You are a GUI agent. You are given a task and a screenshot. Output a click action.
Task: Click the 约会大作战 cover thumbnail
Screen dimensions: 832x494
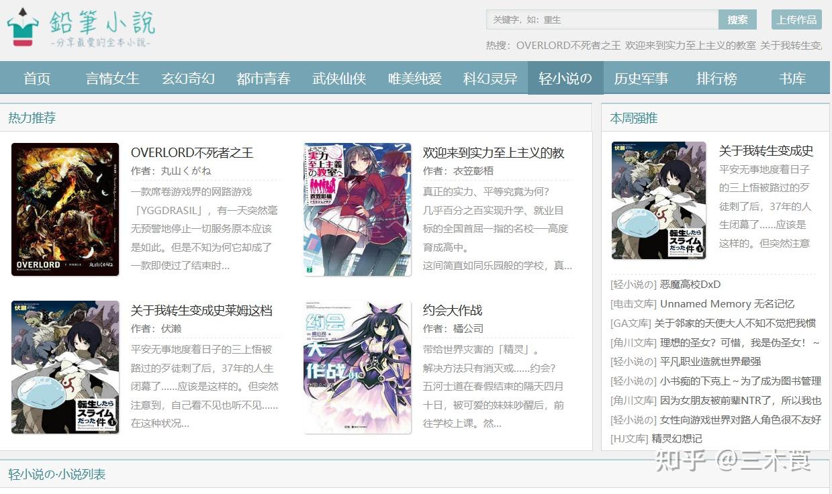(357, 367)
